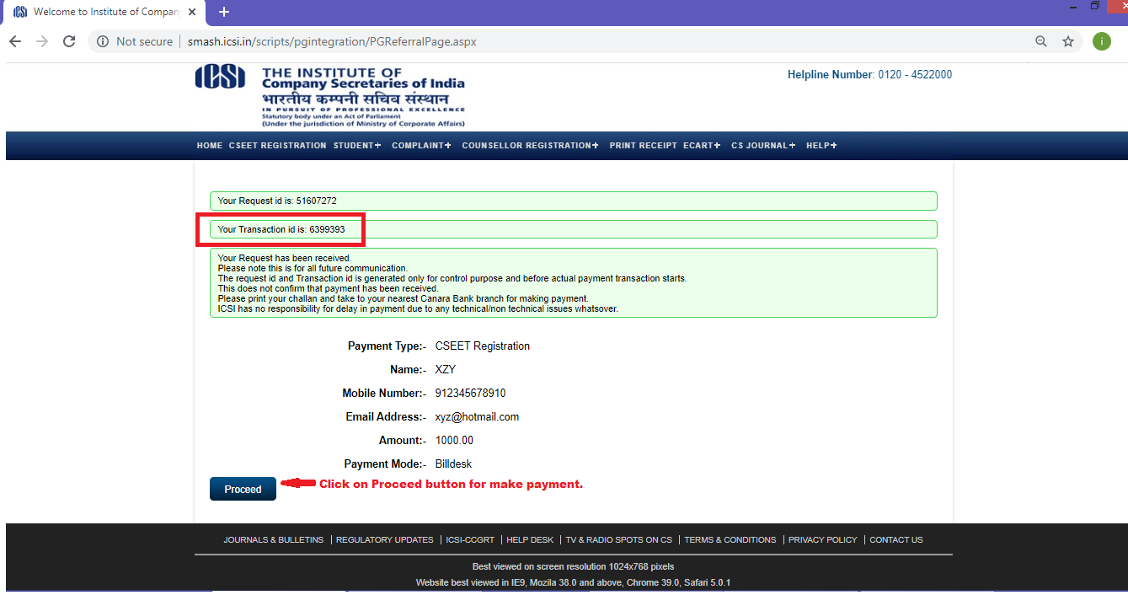Image resolution: width=1128 pixels, height=595 pixels.
Task: Open CSEET REGISTRATION menu item
Action: click(x=277, y=146)
